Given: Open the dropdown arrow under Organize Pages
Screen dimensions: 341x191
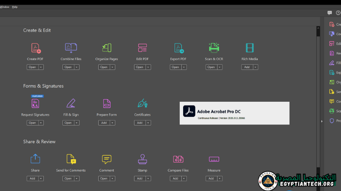Looking at the screenshot, I should (x=112, y=67).
